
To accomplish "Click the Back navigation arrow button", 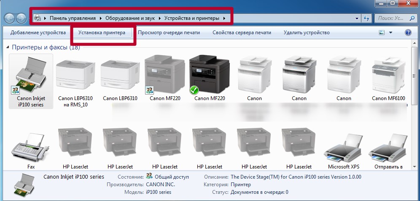I will [10, 18].
